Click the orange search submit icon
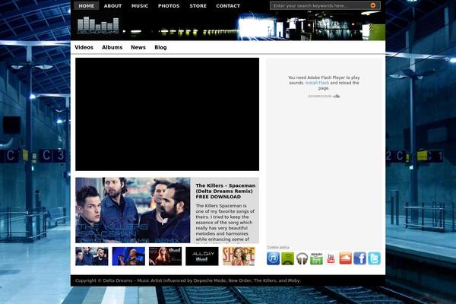This screenshot has width=456, height=304. point(373,5)
